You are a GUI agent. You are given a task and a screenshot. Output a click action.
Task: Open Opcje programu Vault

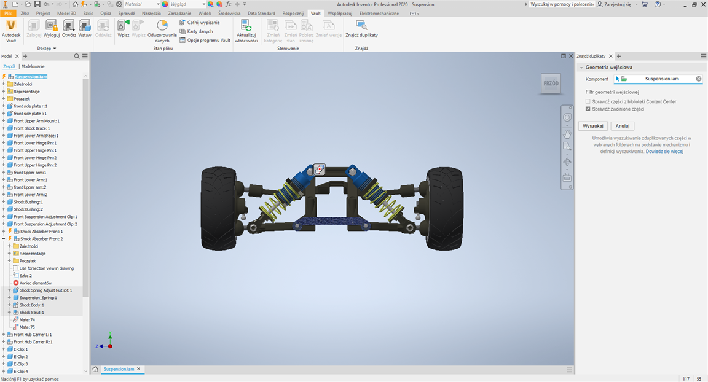pos(205,40)
